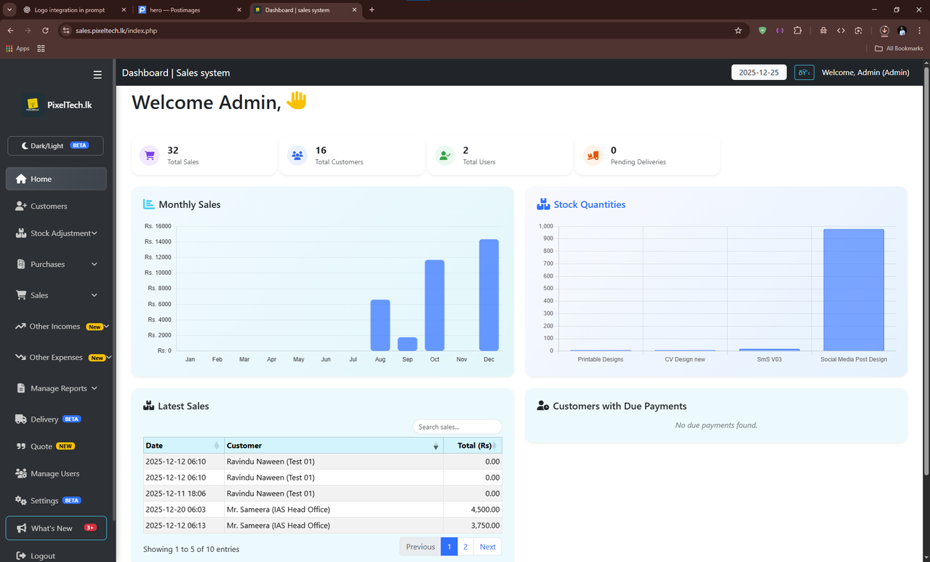Open the Extensions puzzle icon
This screenshot has width=930, height=562.
[798, 31]
